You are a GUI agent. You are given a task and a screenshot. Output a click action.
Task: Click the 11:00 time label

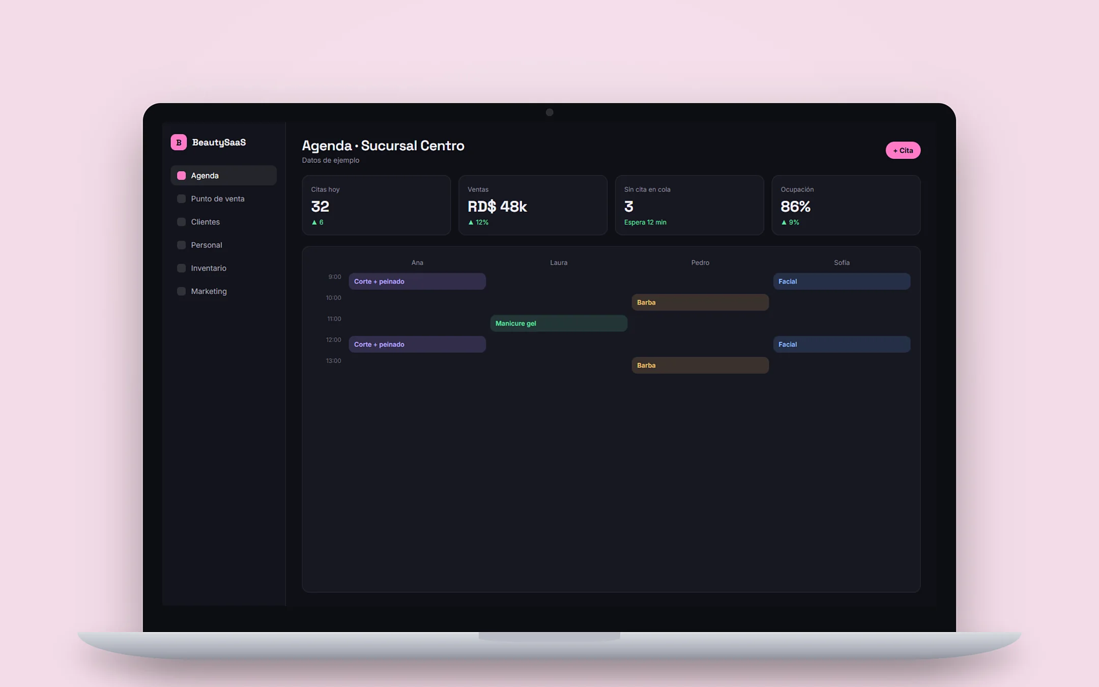point(334,319)
